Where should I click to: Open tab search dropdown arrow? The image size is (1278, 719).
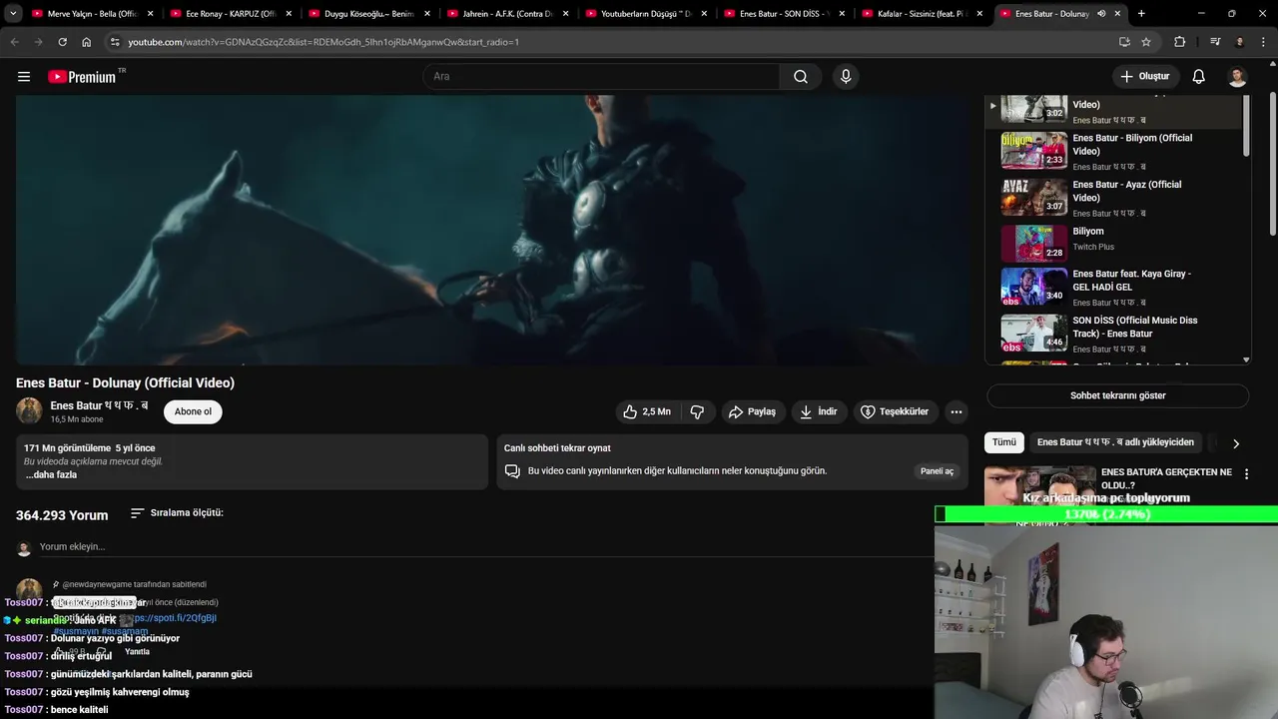tap(13, 14)
